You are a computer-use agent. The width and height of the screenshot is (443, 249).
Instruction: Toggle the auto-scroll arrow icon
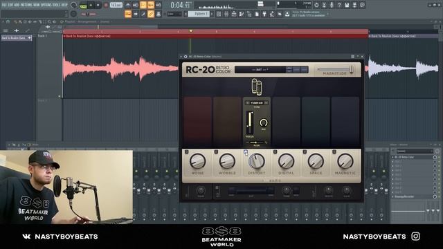(136, 14)
